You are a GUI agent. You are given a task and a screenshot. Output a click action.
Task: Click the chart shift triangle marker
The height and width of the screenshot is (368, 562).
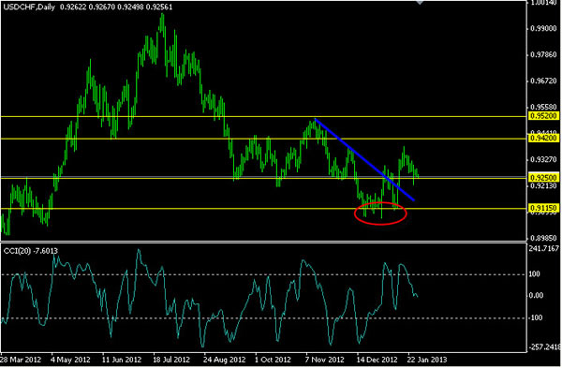(x=419, y=3)
